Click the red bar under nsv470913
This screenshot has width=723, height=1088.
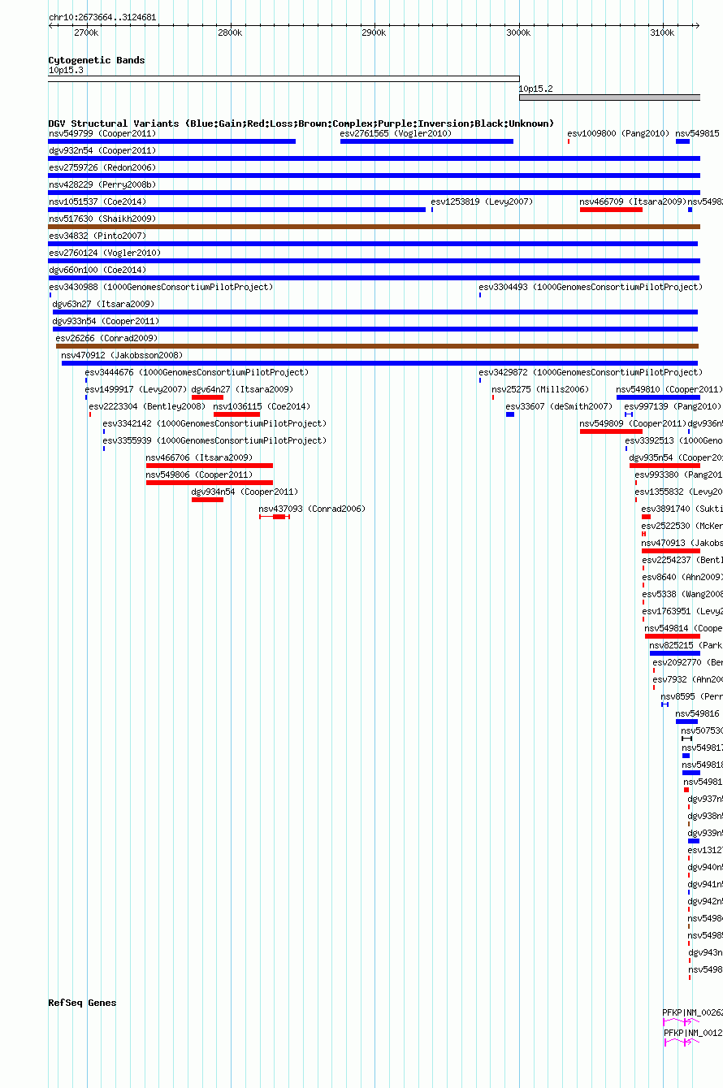coord(670,551)
